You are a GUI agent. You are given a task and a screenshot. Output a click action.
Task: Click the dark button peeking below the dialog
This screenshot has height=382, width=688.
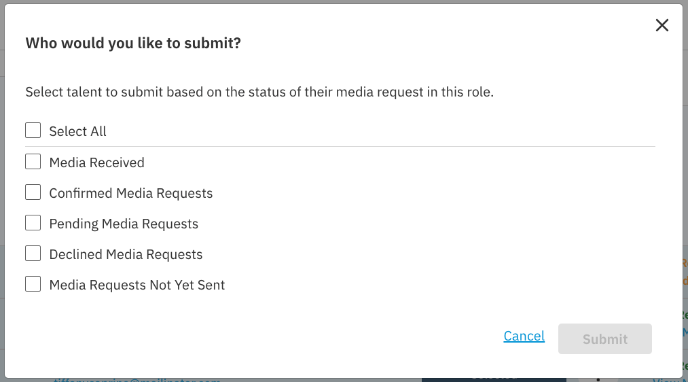point(493,379)
